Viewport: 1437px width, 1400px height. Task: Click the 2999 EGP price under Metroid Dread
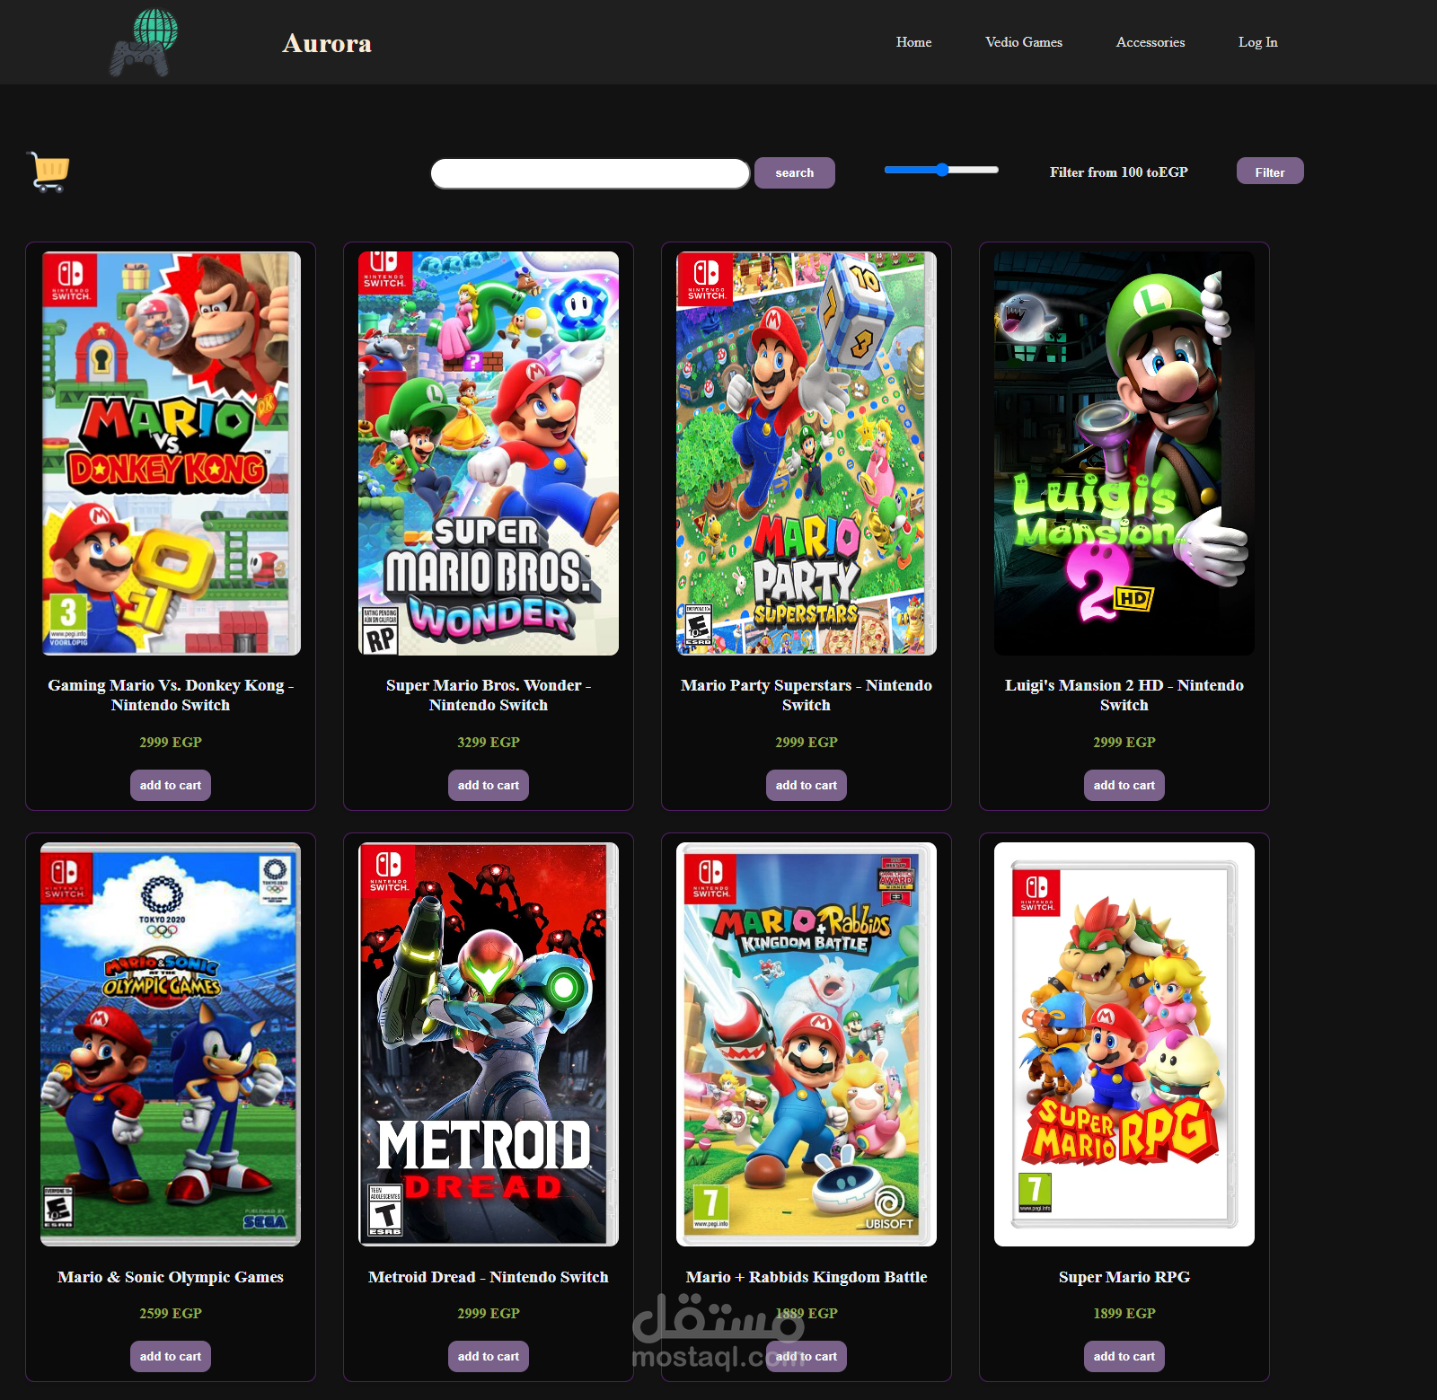click(x=489, y=1313)
